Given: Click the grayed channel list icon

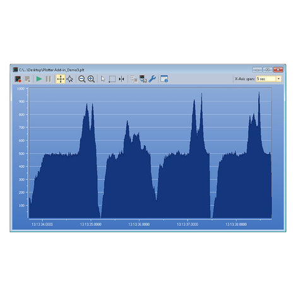Looking at the screenshot, I should (134, 79).
